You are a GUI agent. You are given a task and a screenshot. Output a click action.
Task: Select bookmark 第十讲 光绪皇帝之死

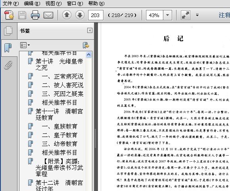point(59,64)
